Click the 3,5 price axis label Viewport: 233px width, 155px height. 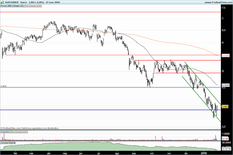224,127
